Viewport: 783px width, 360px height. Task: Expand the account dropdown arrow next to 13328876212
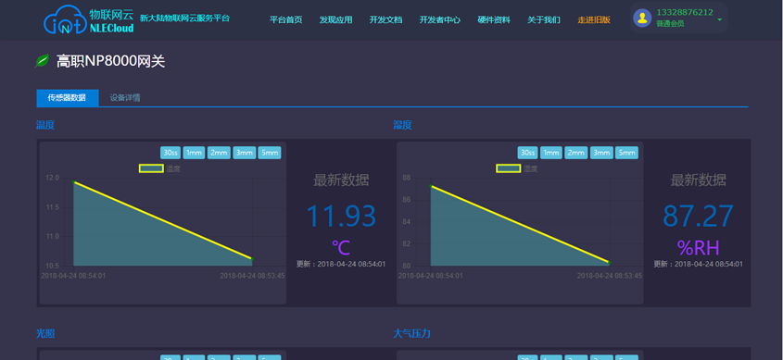click(x=720, y=20)
